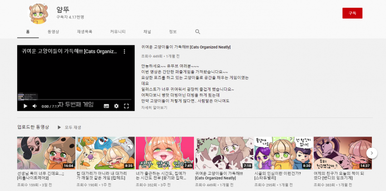Open the 재생목록 tab
This screenshot has width=386, height=191.
point(84,32)
